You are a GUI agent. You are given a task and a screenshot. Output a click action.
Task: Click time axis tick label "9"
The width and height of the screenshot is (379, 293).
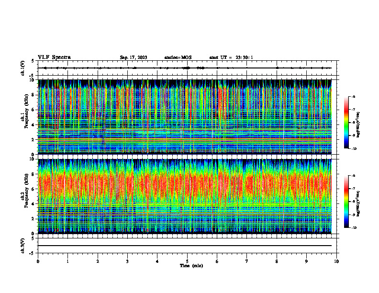click(x=306, y=261)
